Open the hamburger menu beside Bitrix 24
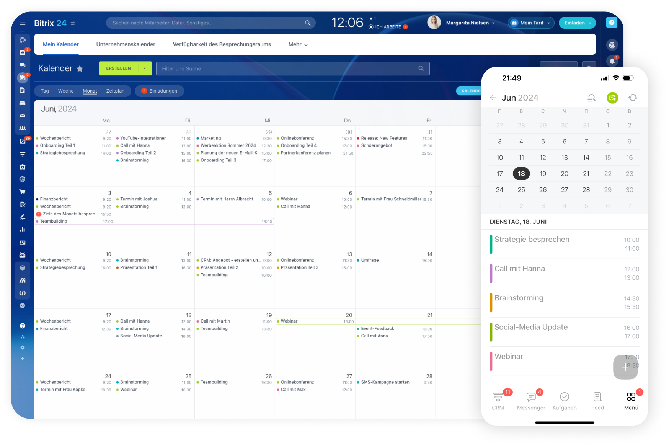Screen dimensions: 669x445 point(23,23)
